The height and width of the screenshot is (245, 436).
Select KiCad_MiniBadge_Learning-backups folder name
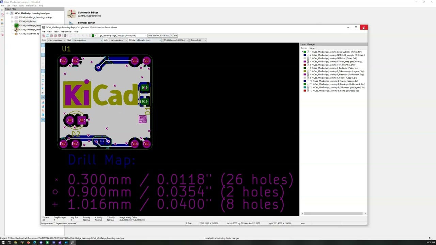(36, 17)
